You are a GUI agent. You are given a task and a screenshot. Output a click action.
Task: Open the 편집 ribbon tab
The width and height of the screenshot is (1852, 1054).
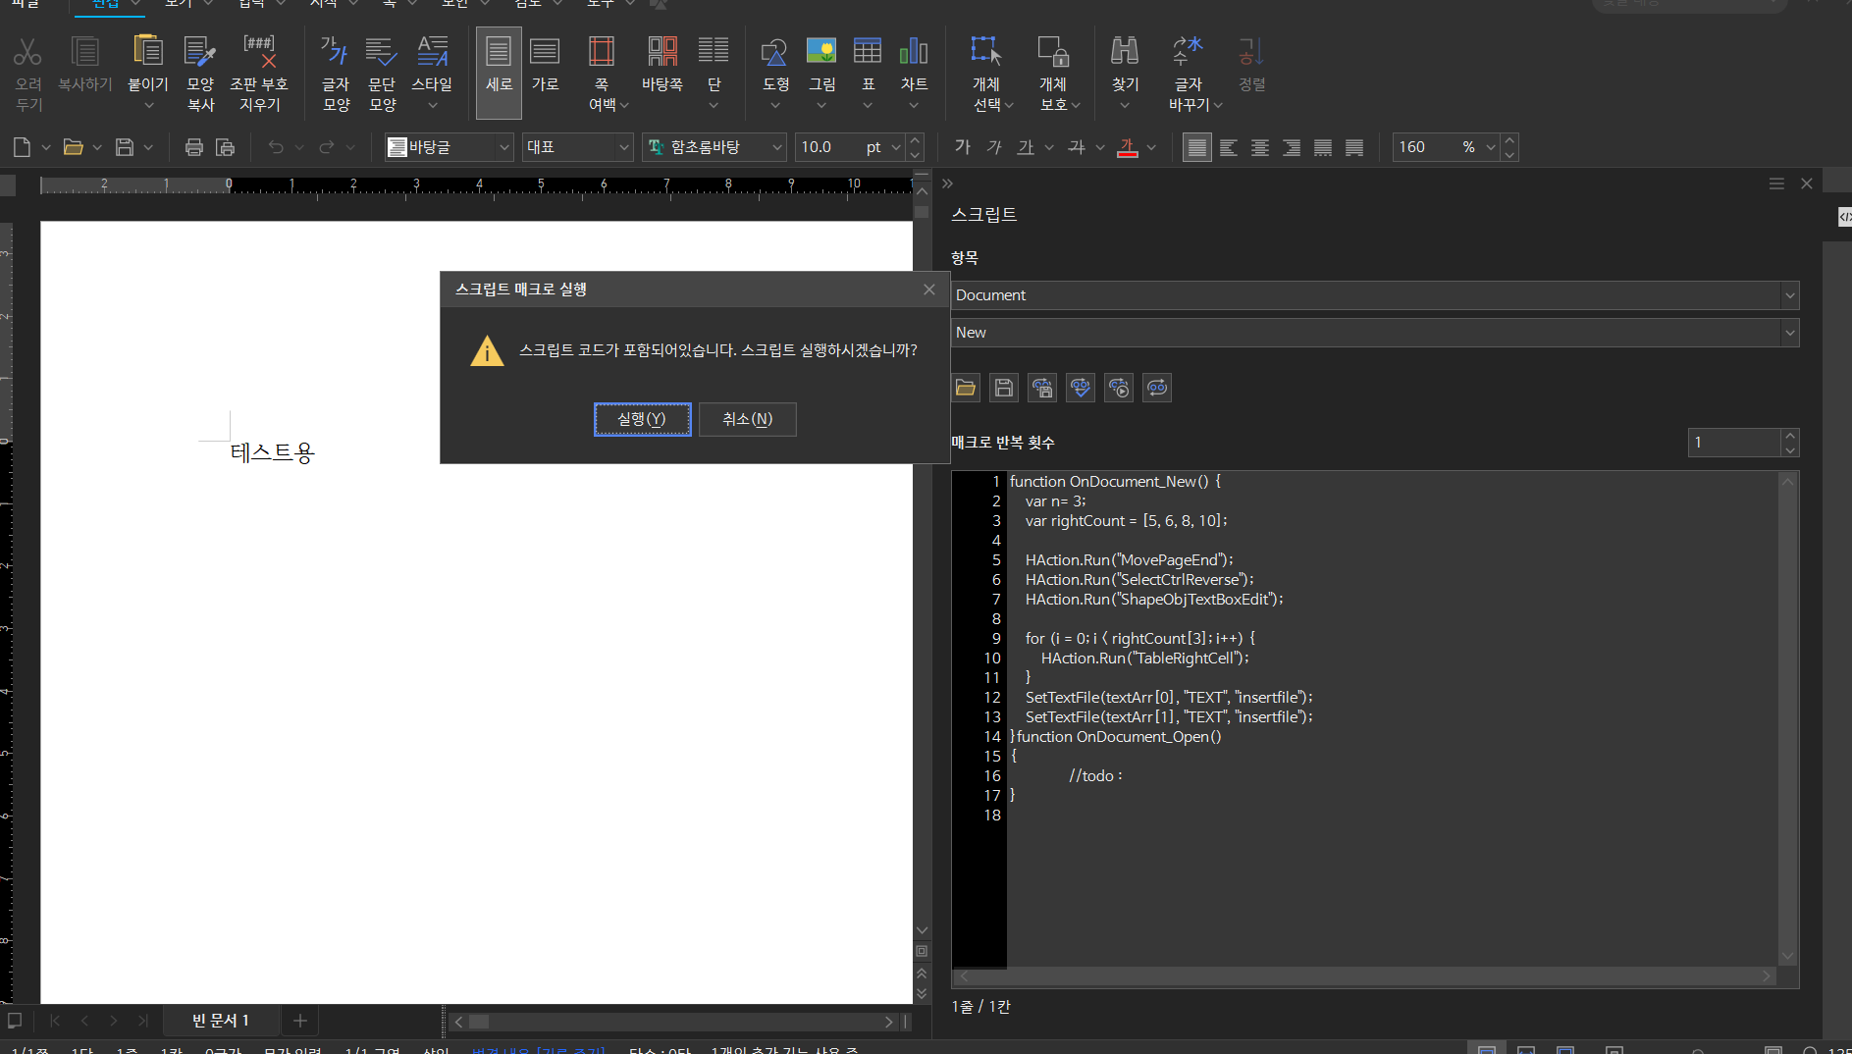106,4
